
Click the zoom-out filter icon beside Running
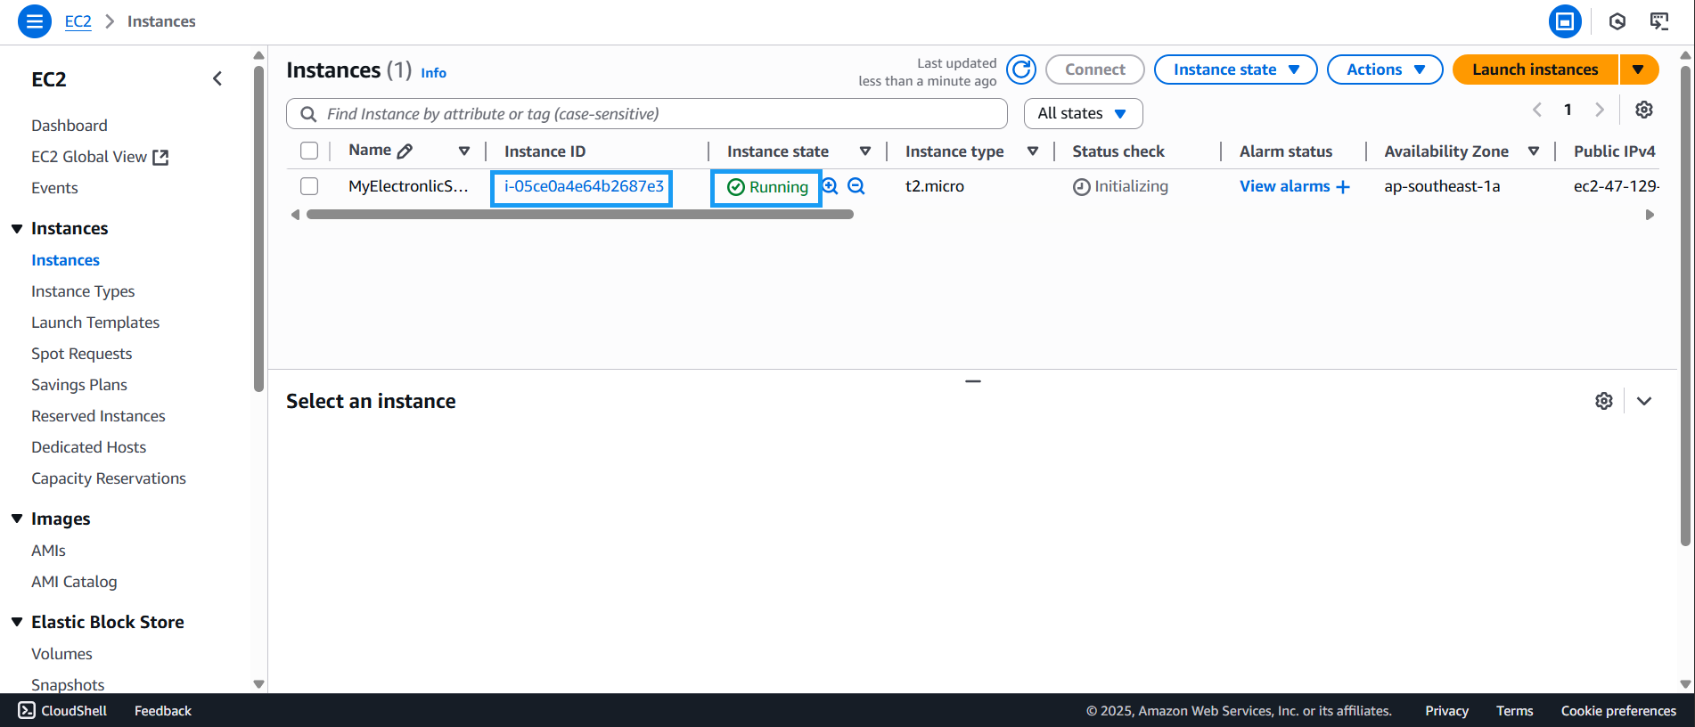(856, 186)
